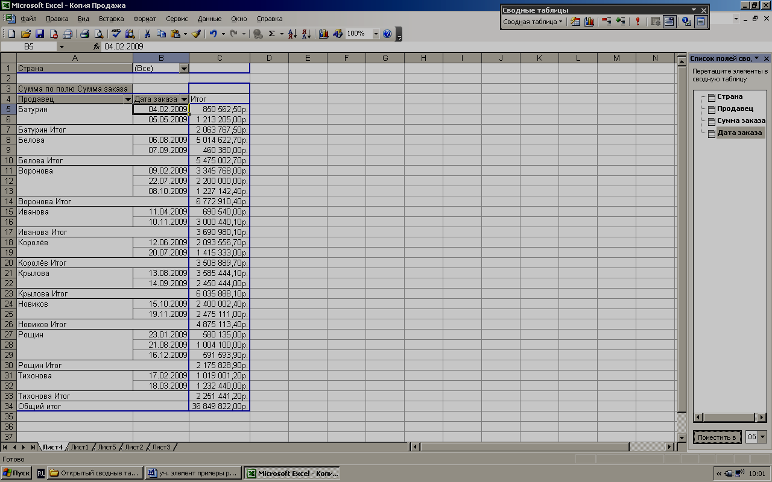This screenshot has width=772, height=482.
Task: Open Print Preview from the toolbar
Action: (x=98, y=34)
